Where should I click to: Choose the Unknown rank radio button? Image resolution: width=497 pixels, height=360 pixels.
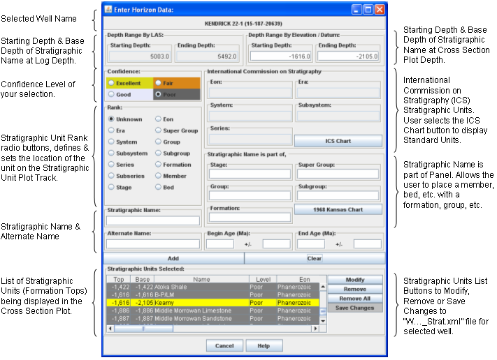click(x=111, y=119)
